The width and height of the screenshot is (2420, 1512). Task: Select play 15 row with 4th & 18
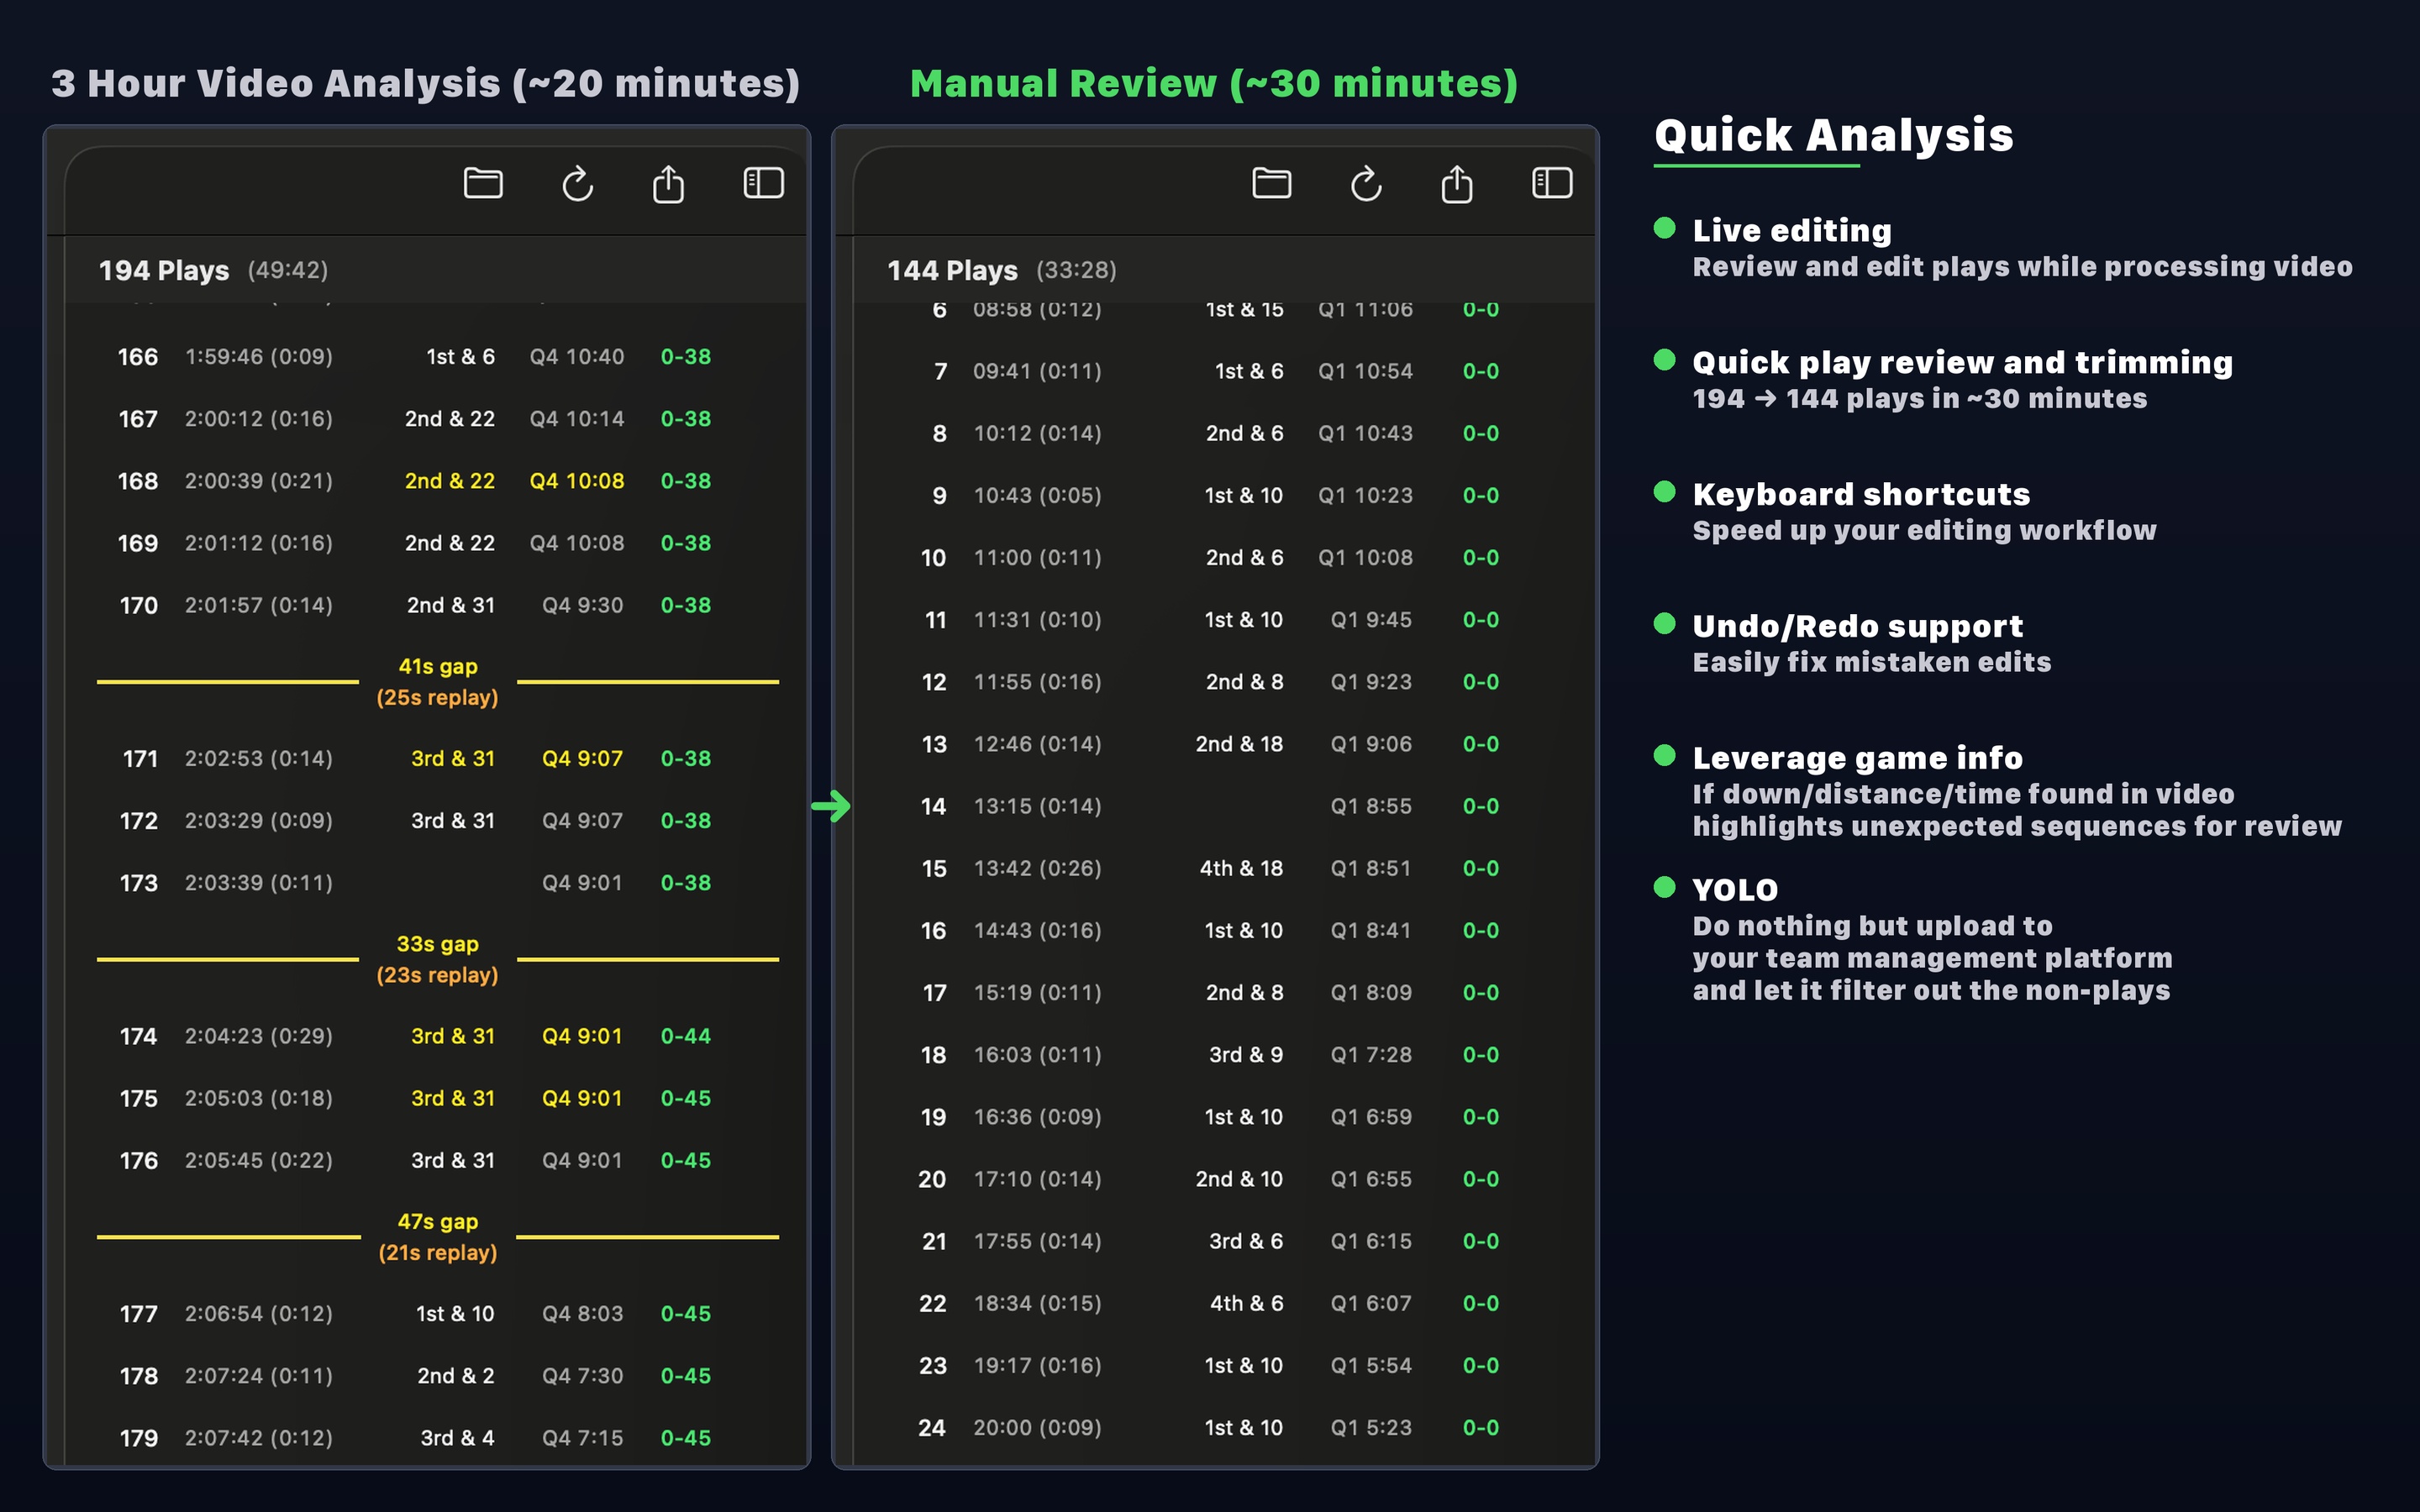(x=1208, y=868)
